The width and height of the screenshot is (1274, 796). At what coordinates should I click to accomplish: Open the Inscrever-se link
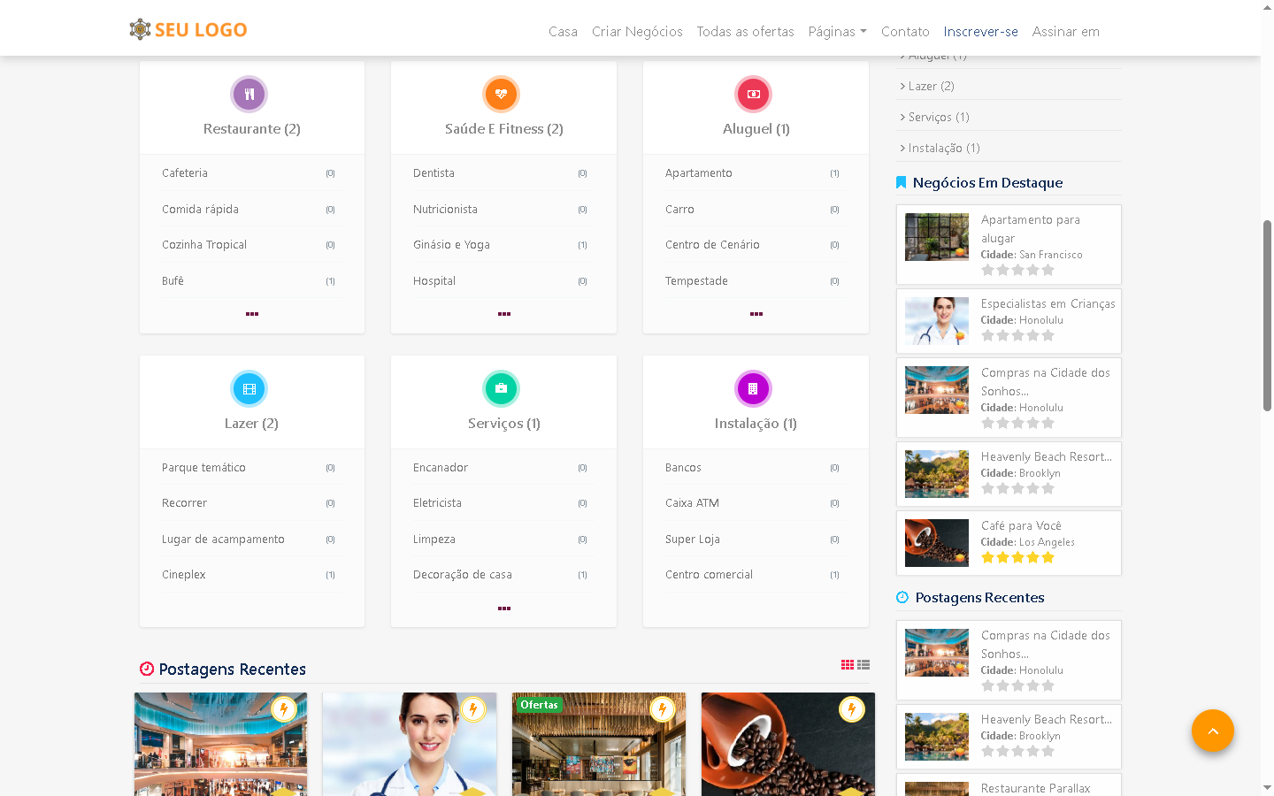click(980, 32)
